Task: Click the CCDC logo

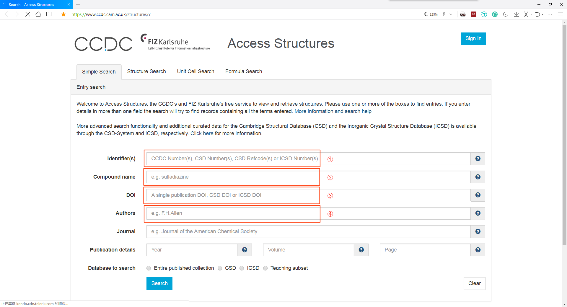Action: click(103, 44)
